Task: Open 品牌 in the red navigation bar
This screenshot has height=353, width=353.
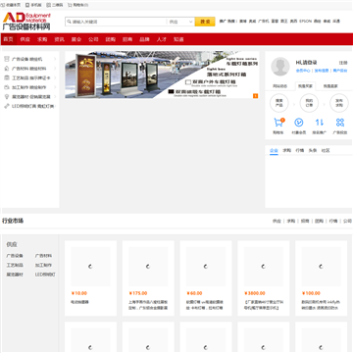Action: (x=144, y=39)
